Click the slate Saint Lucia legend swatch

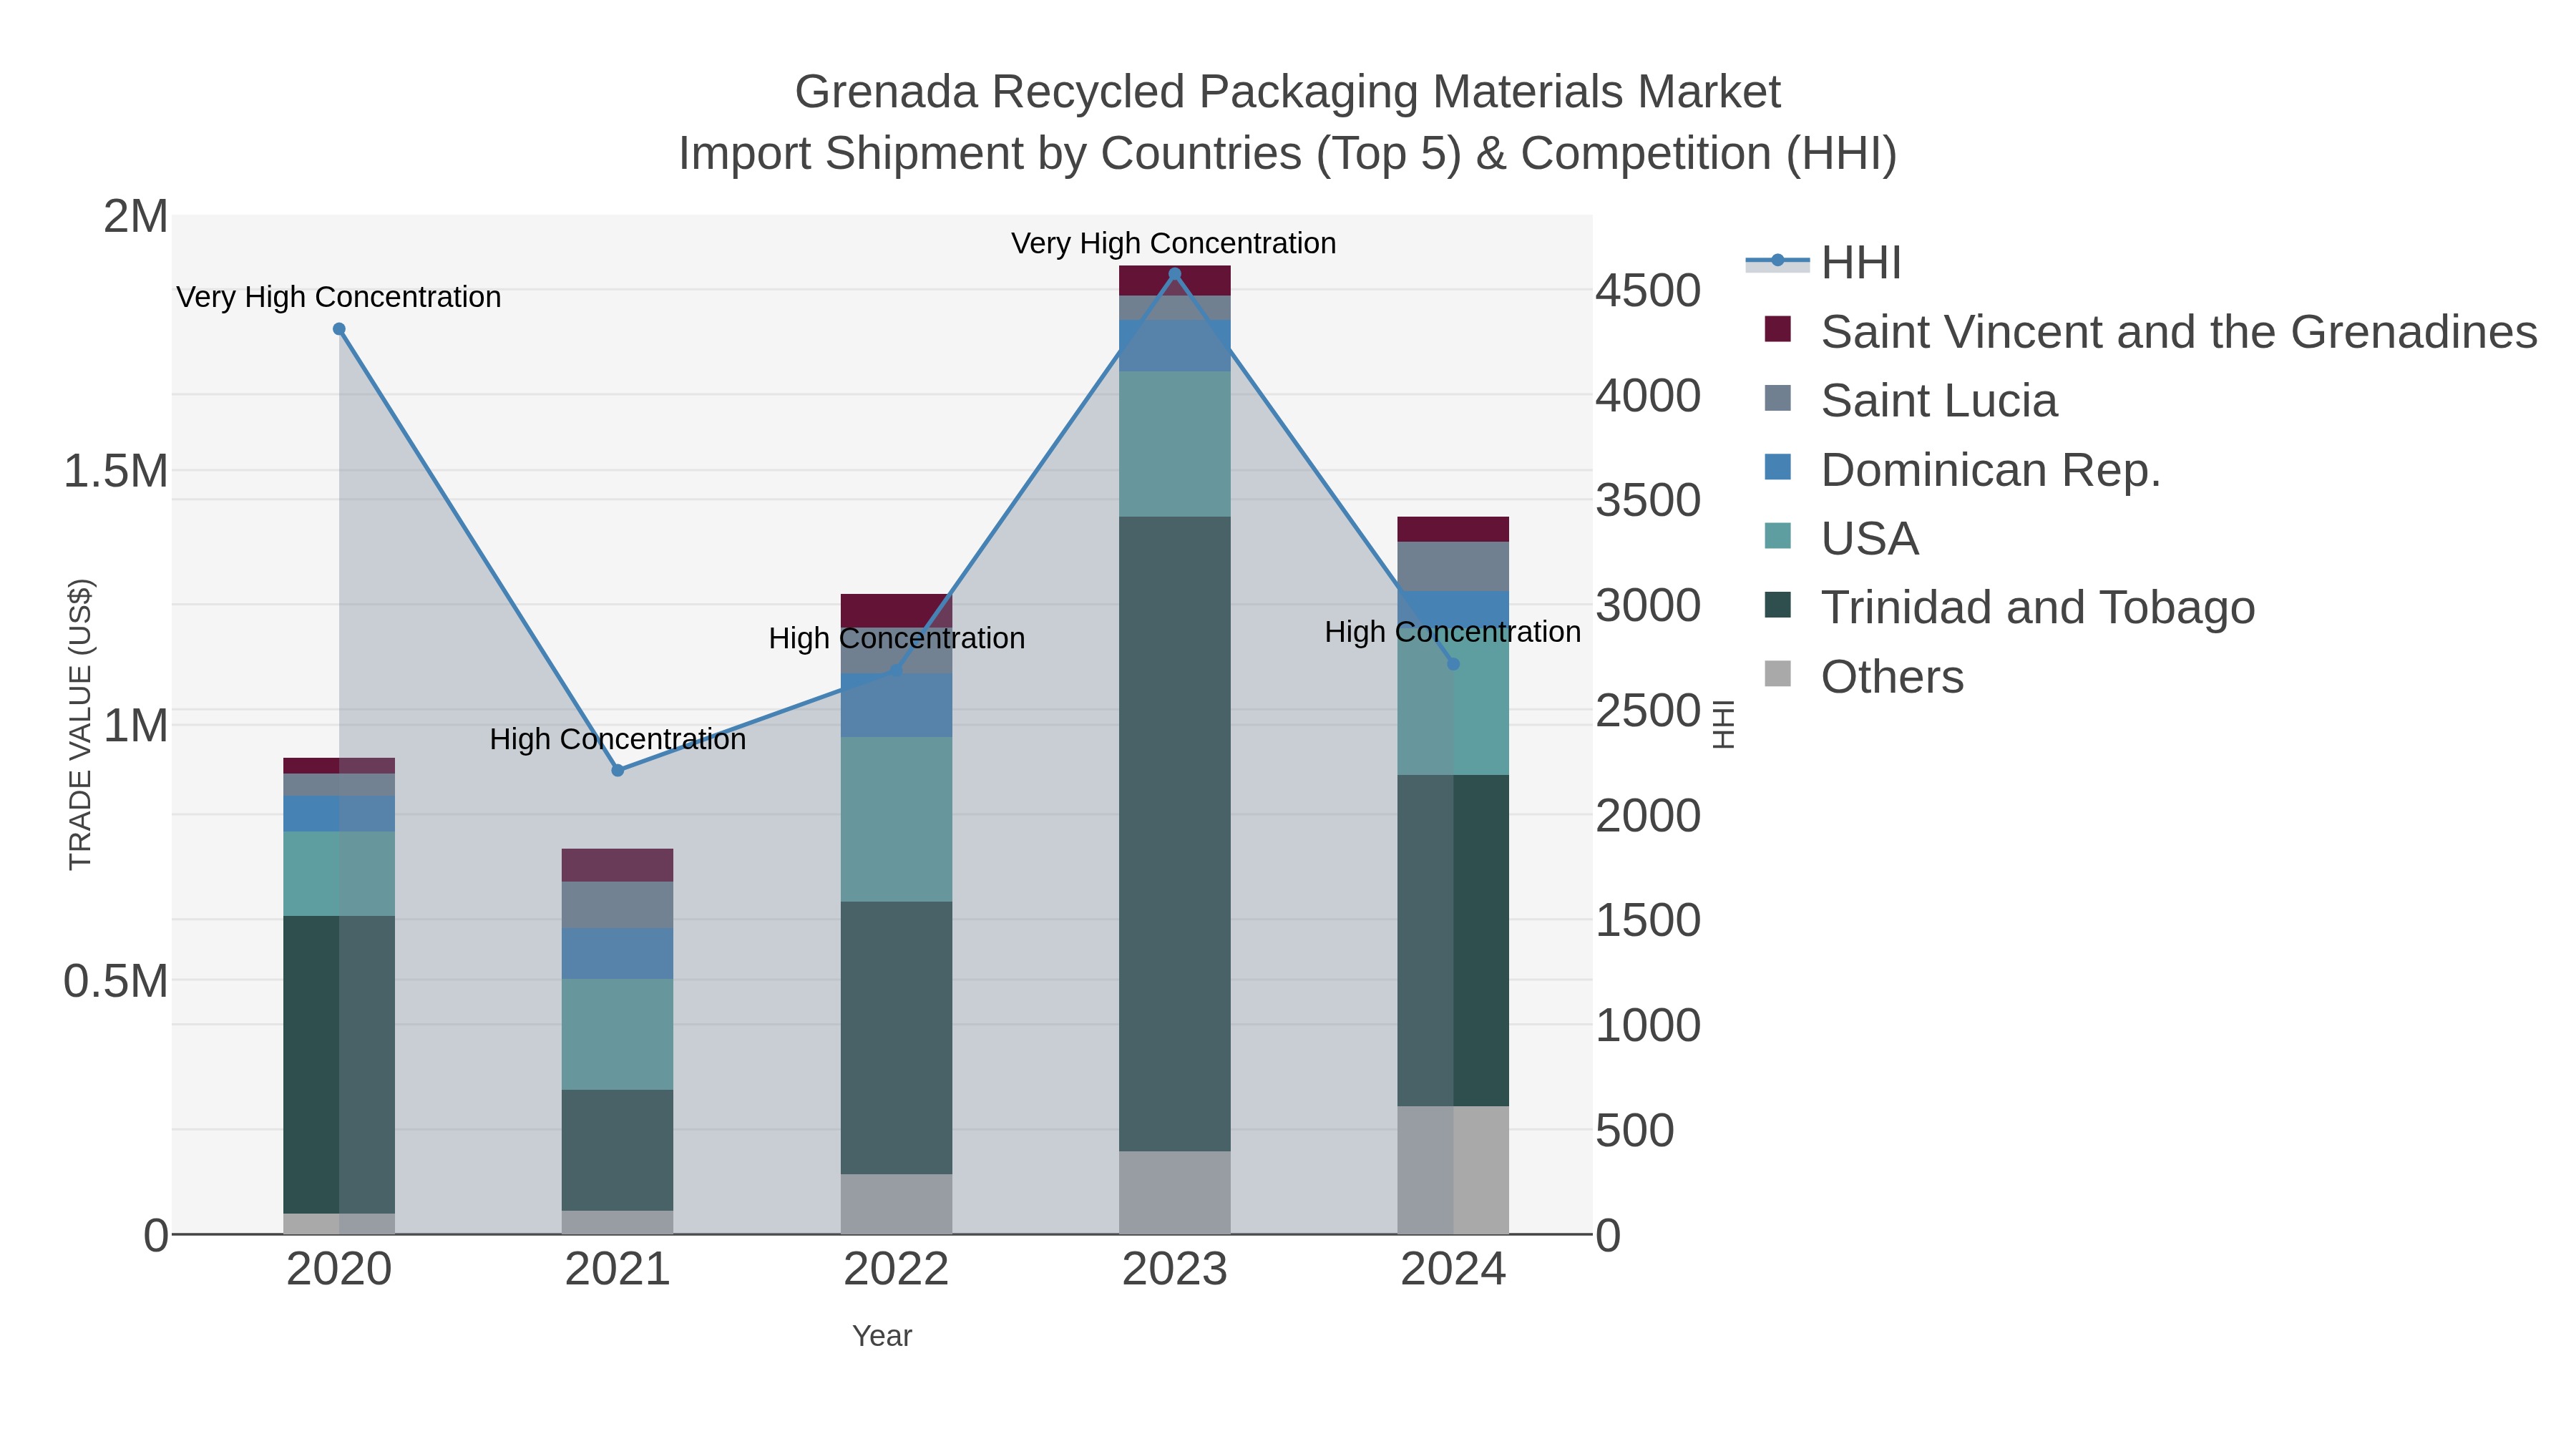click(x=1778, y=398)
